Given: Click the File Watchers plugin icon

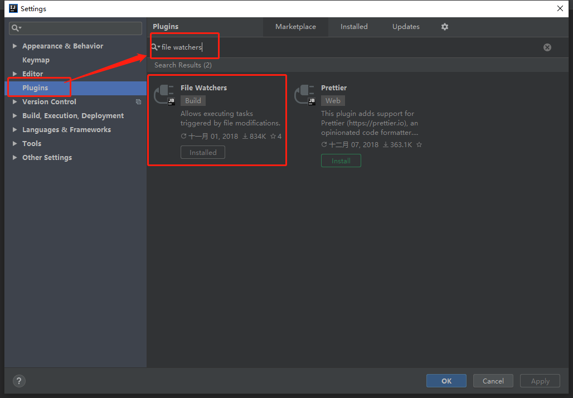Looking at the screenshot, I should click(164, 95).
